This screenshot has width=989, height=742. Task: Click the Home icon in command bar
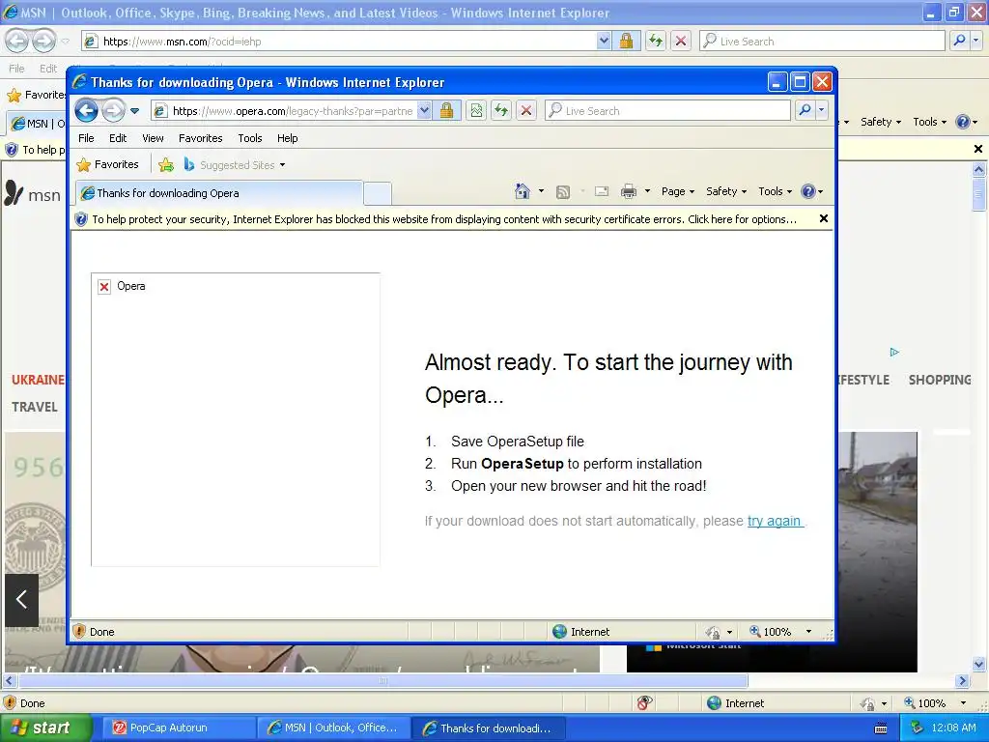tap(523, 191)
